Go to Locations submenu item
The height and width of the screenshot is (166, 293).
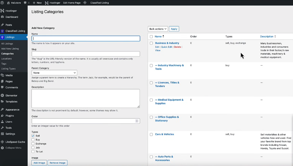(6, 59)
